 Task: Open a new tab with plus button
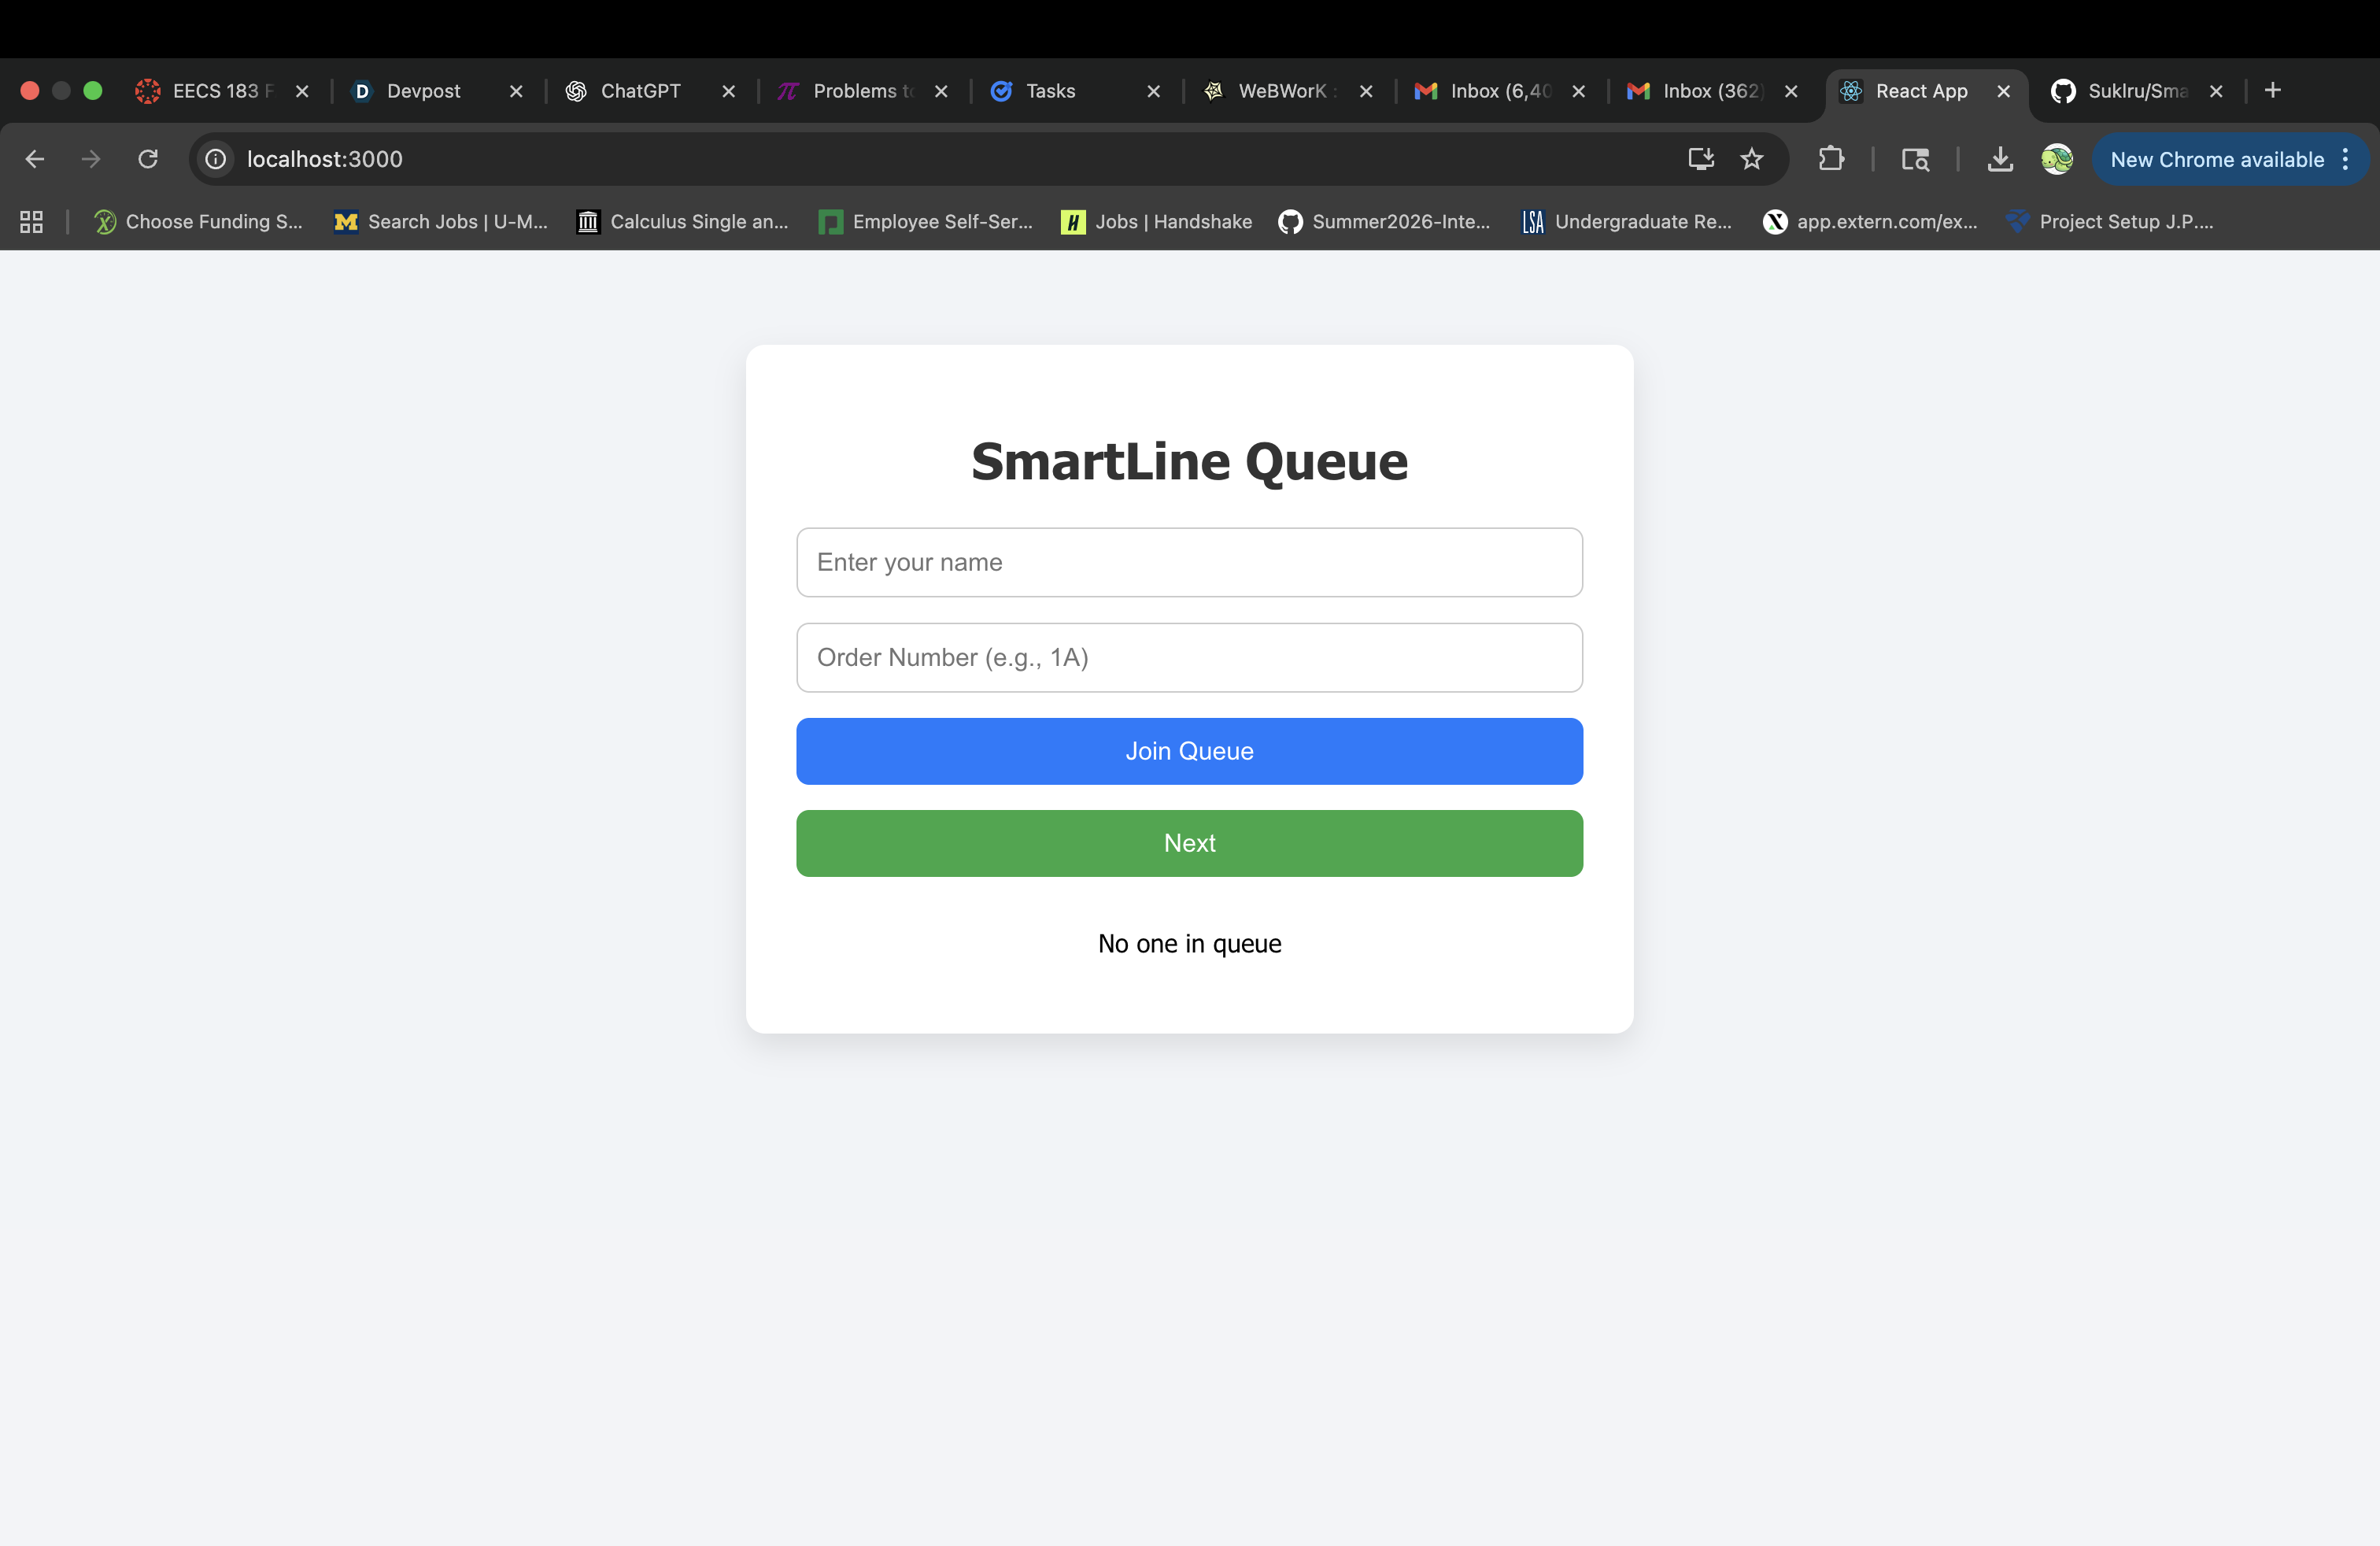point(2273,91)
